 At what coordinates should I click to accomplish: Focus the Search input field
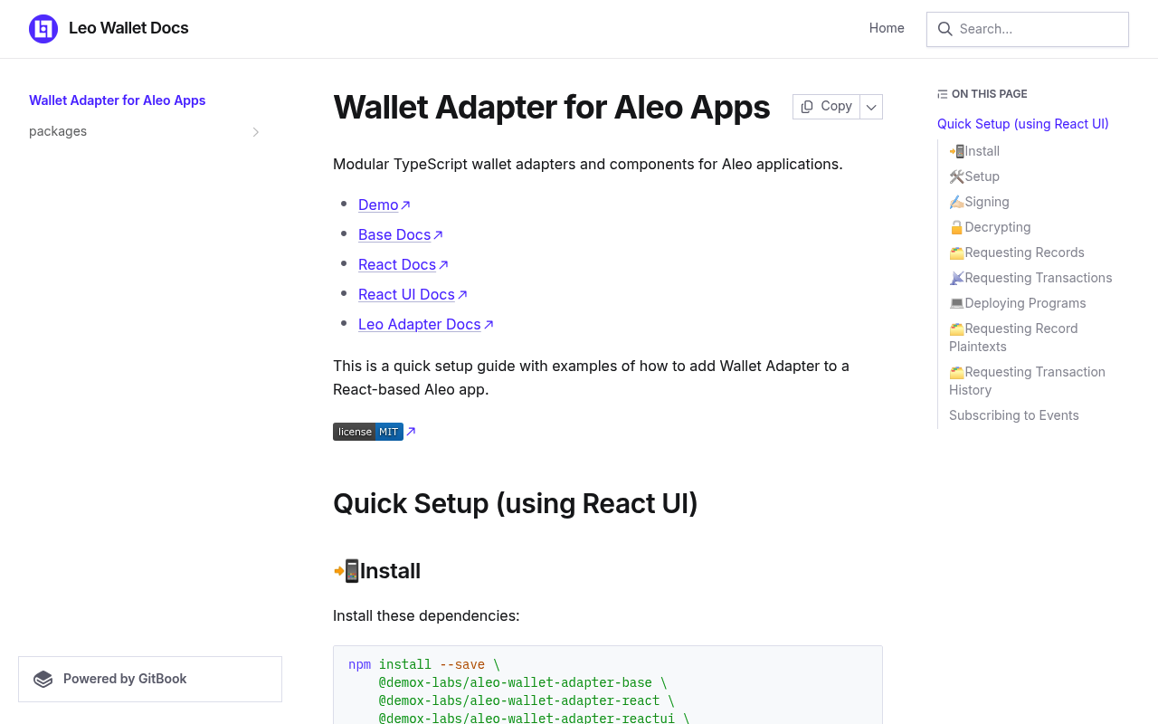click(1028, 29)
